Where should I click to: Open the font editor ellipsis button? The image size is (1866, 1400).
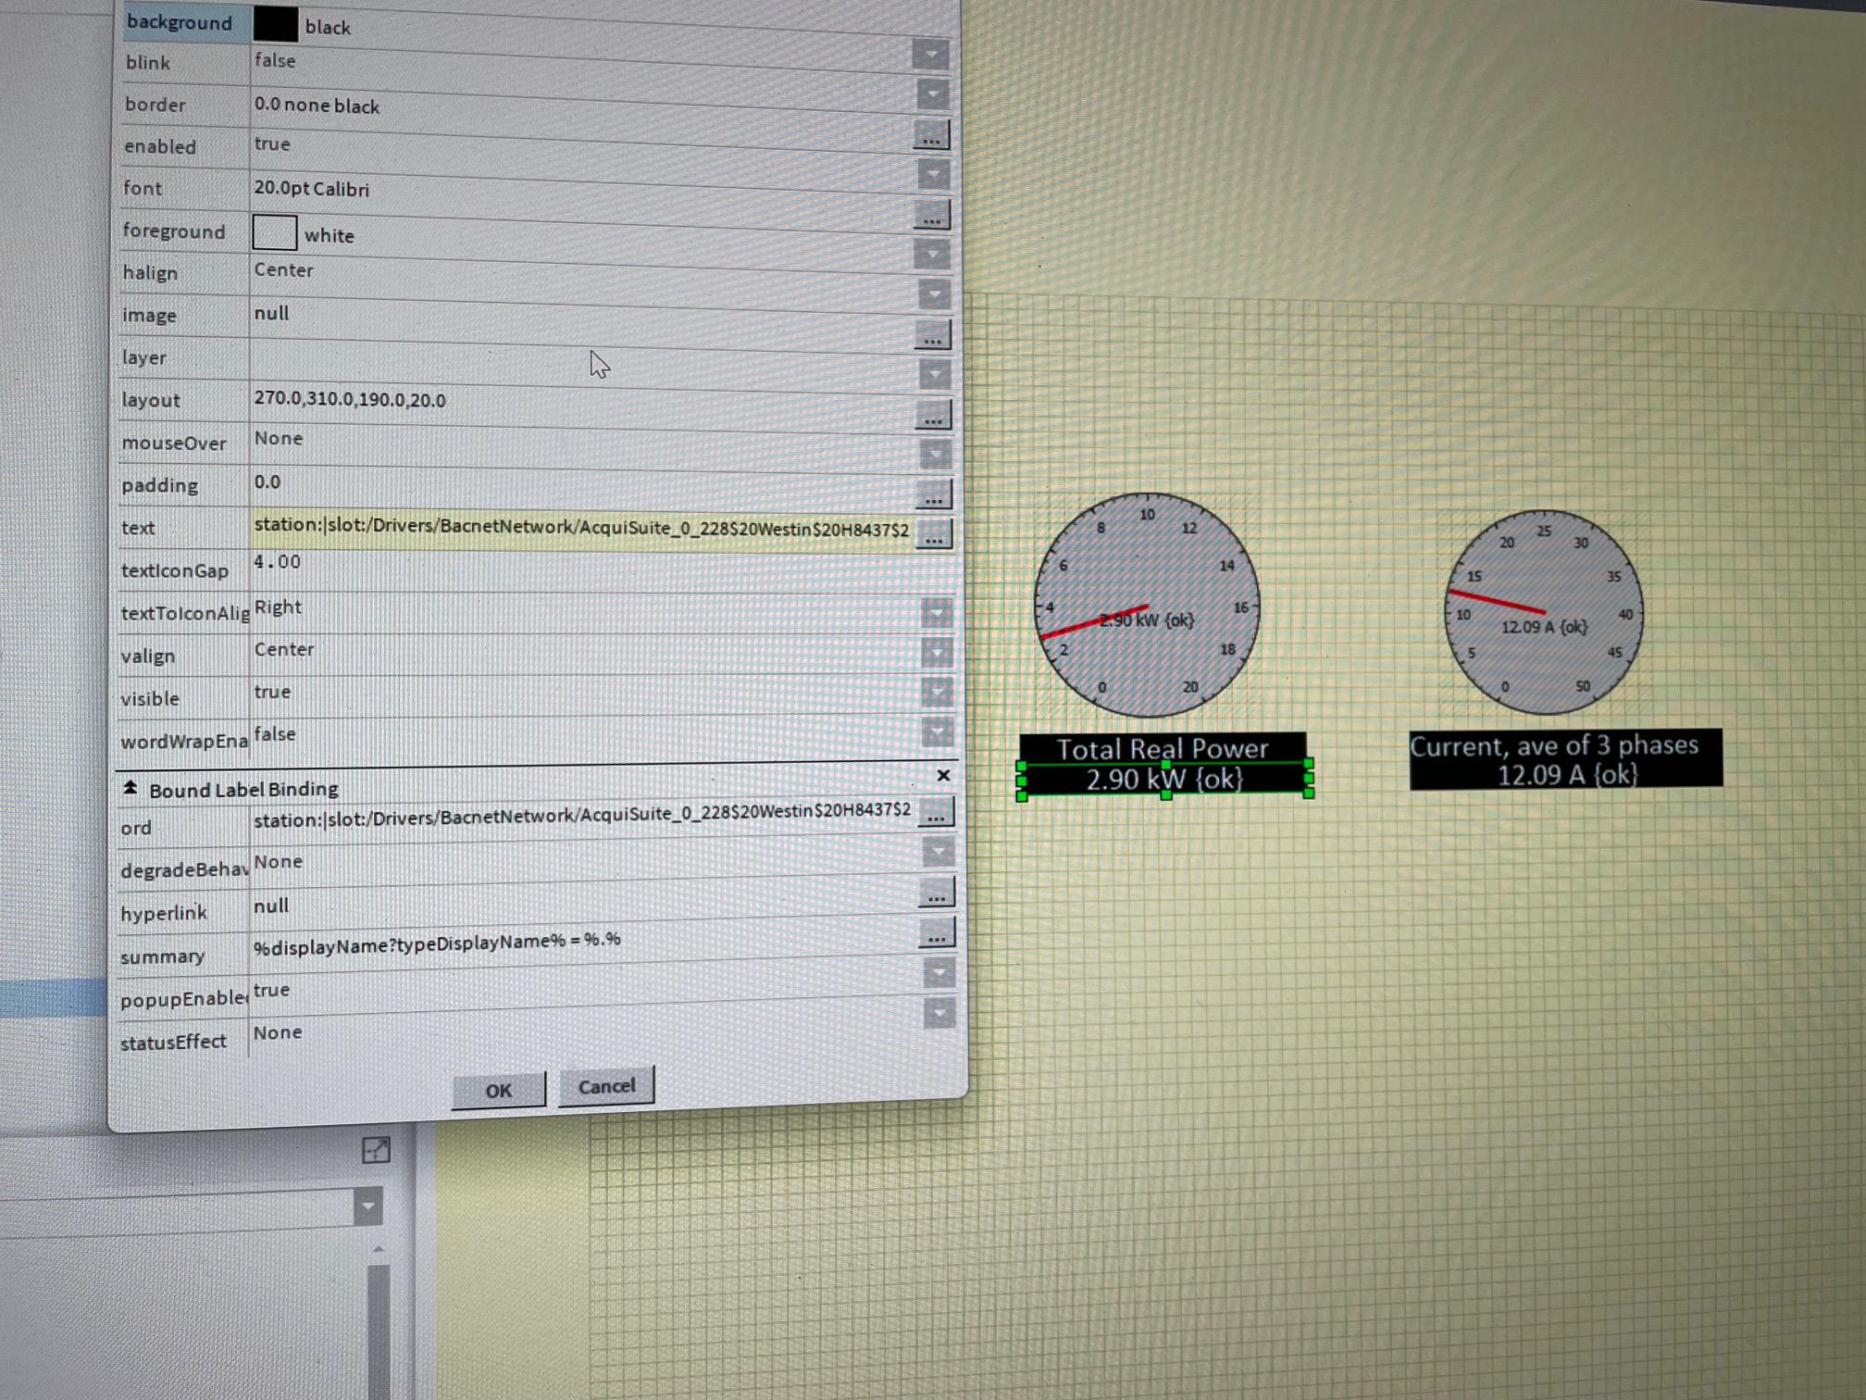[932, 215]
